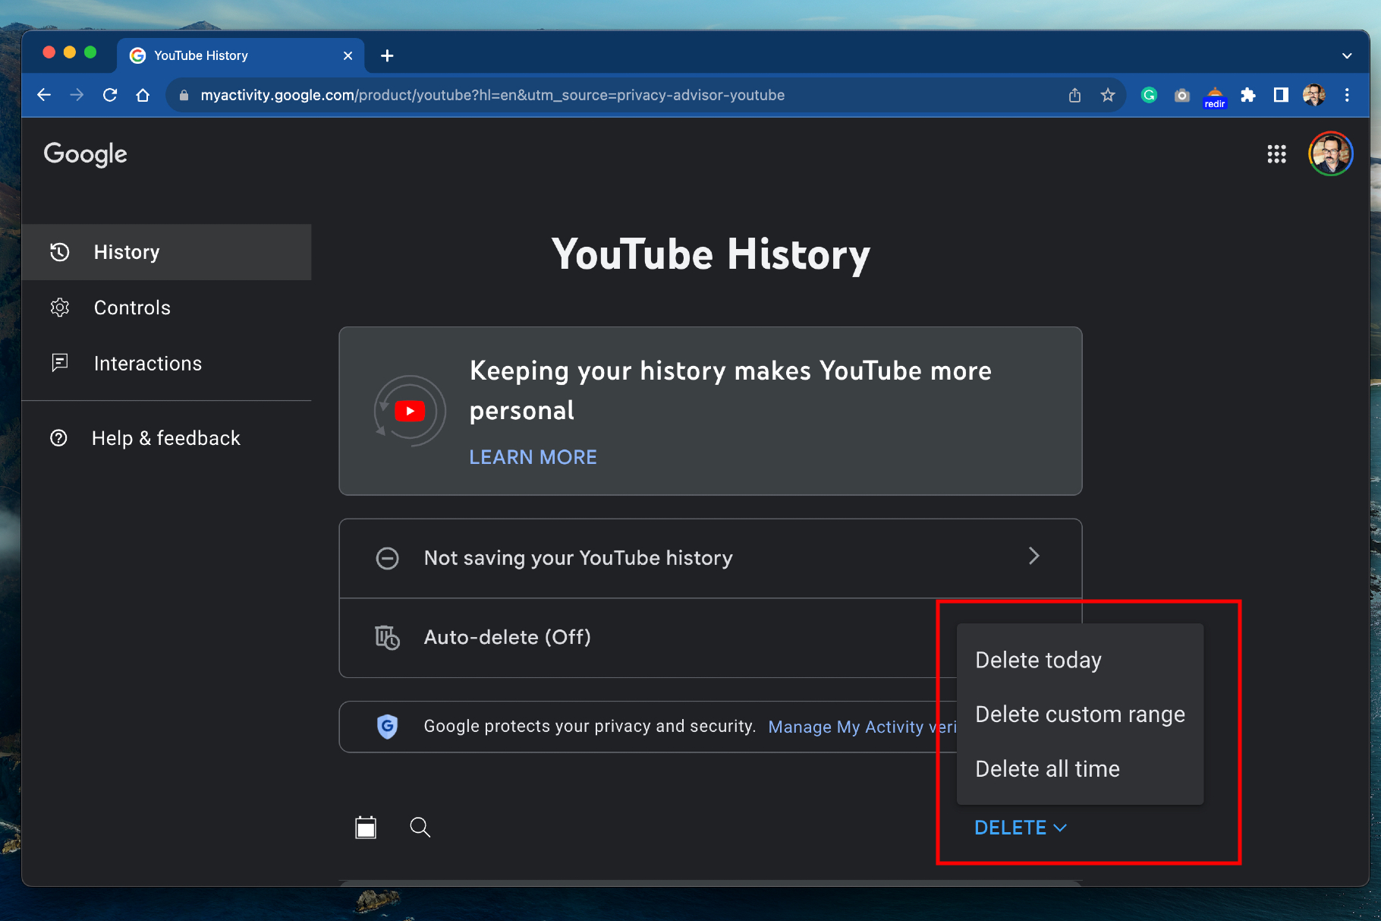Open Interactions in the sidebar
This screenshot has height=921, width=1381.
point(167,364)
